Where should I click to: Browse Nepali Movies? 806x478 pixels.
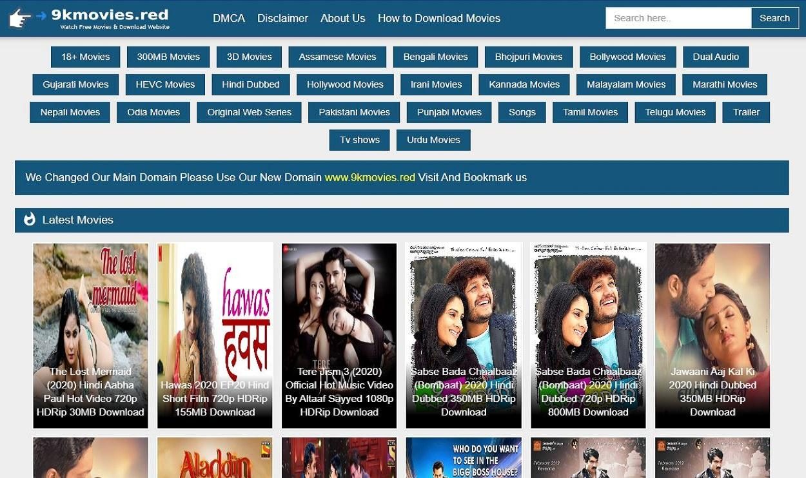point(70,112)
